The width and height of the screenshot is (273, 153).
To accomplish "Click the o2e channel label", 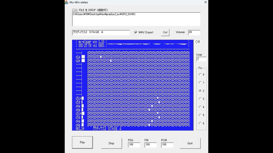I will [x=78, y=61].
